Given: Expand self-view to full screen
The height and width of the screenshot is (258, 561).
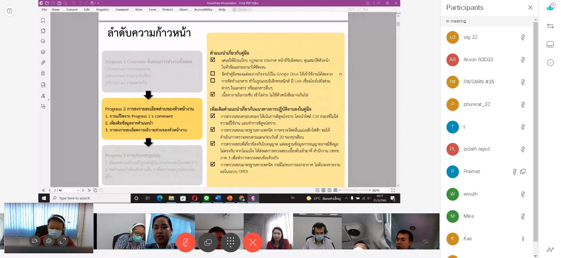Looking at the screenshot, I should click(63, 241).
